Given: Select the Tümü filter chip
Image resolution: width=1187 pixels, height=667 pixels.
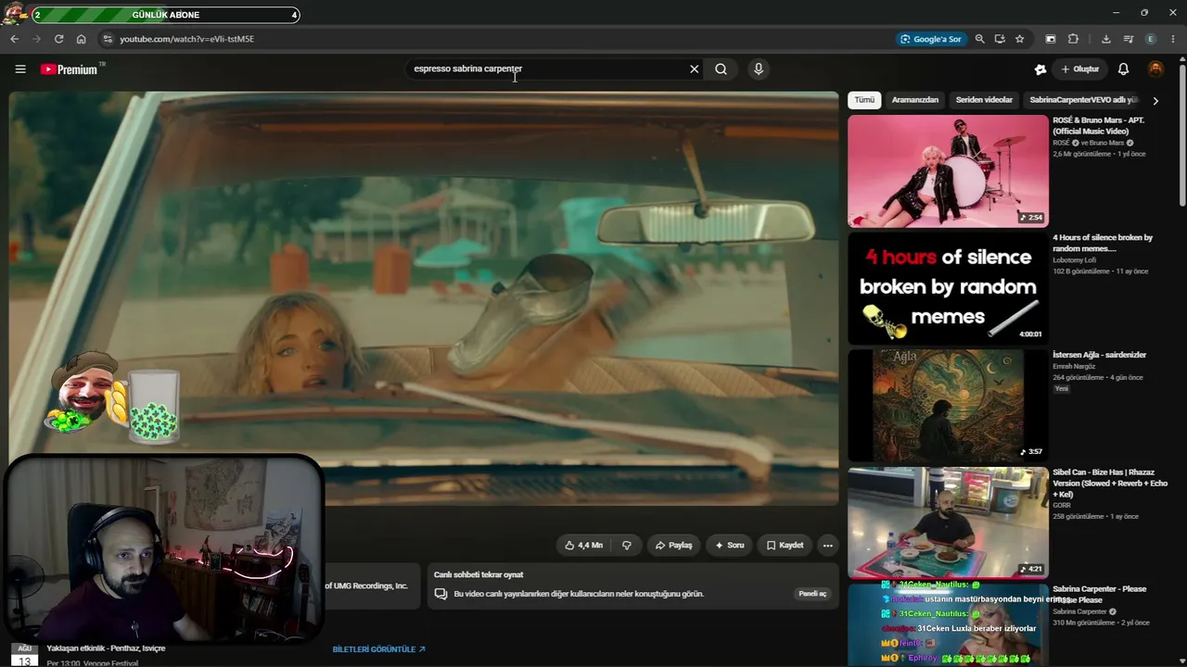Looking at the screenshot, I should coord(864,100).
